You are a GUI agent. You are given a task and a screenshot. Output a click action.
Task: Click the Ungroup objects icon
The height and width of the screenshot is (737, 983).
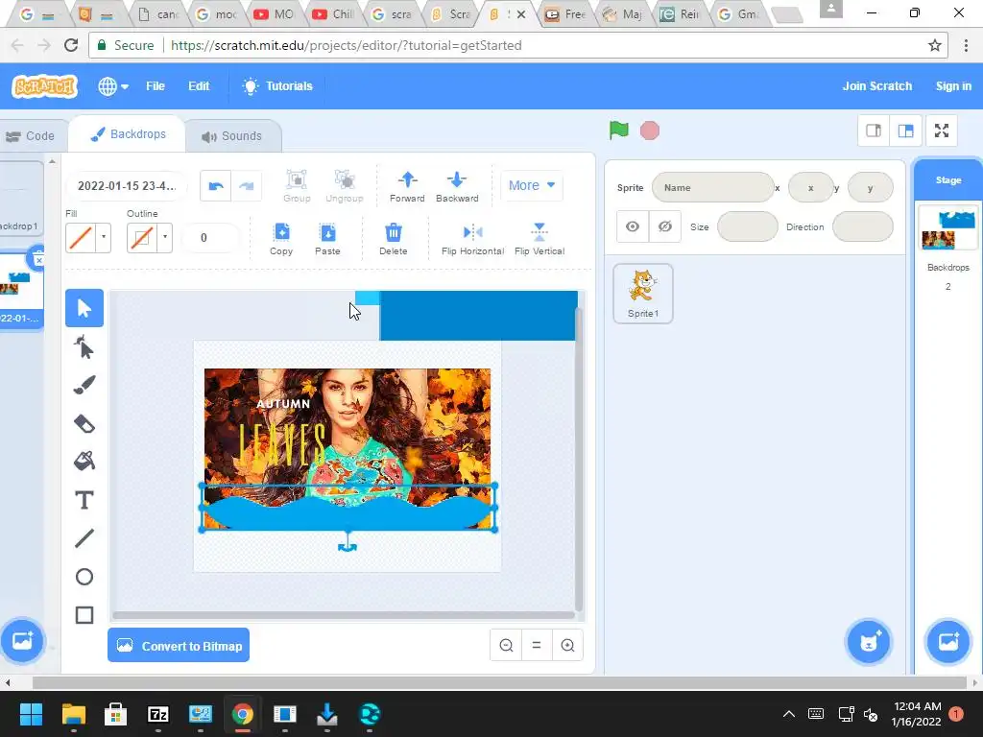click(x=345, y=186)
